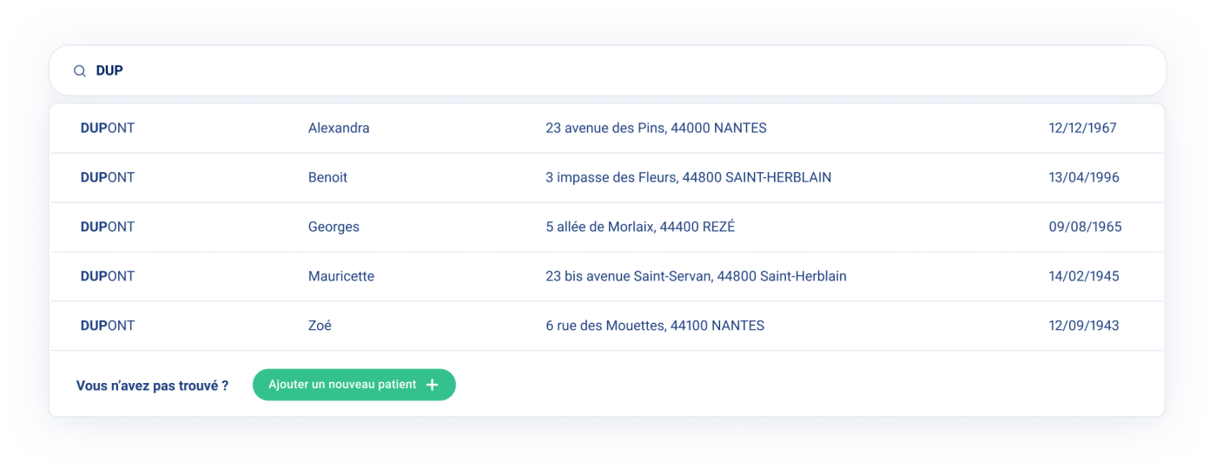Click the plus icon on Ajouter button
The width and height of the screenshot is (1216, 469).
tap(433, 385)
